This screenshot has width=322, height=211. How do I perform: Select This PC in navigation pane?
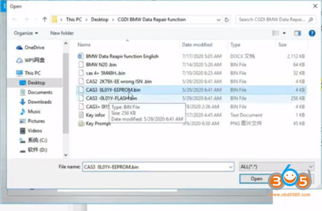click(28, 73)
